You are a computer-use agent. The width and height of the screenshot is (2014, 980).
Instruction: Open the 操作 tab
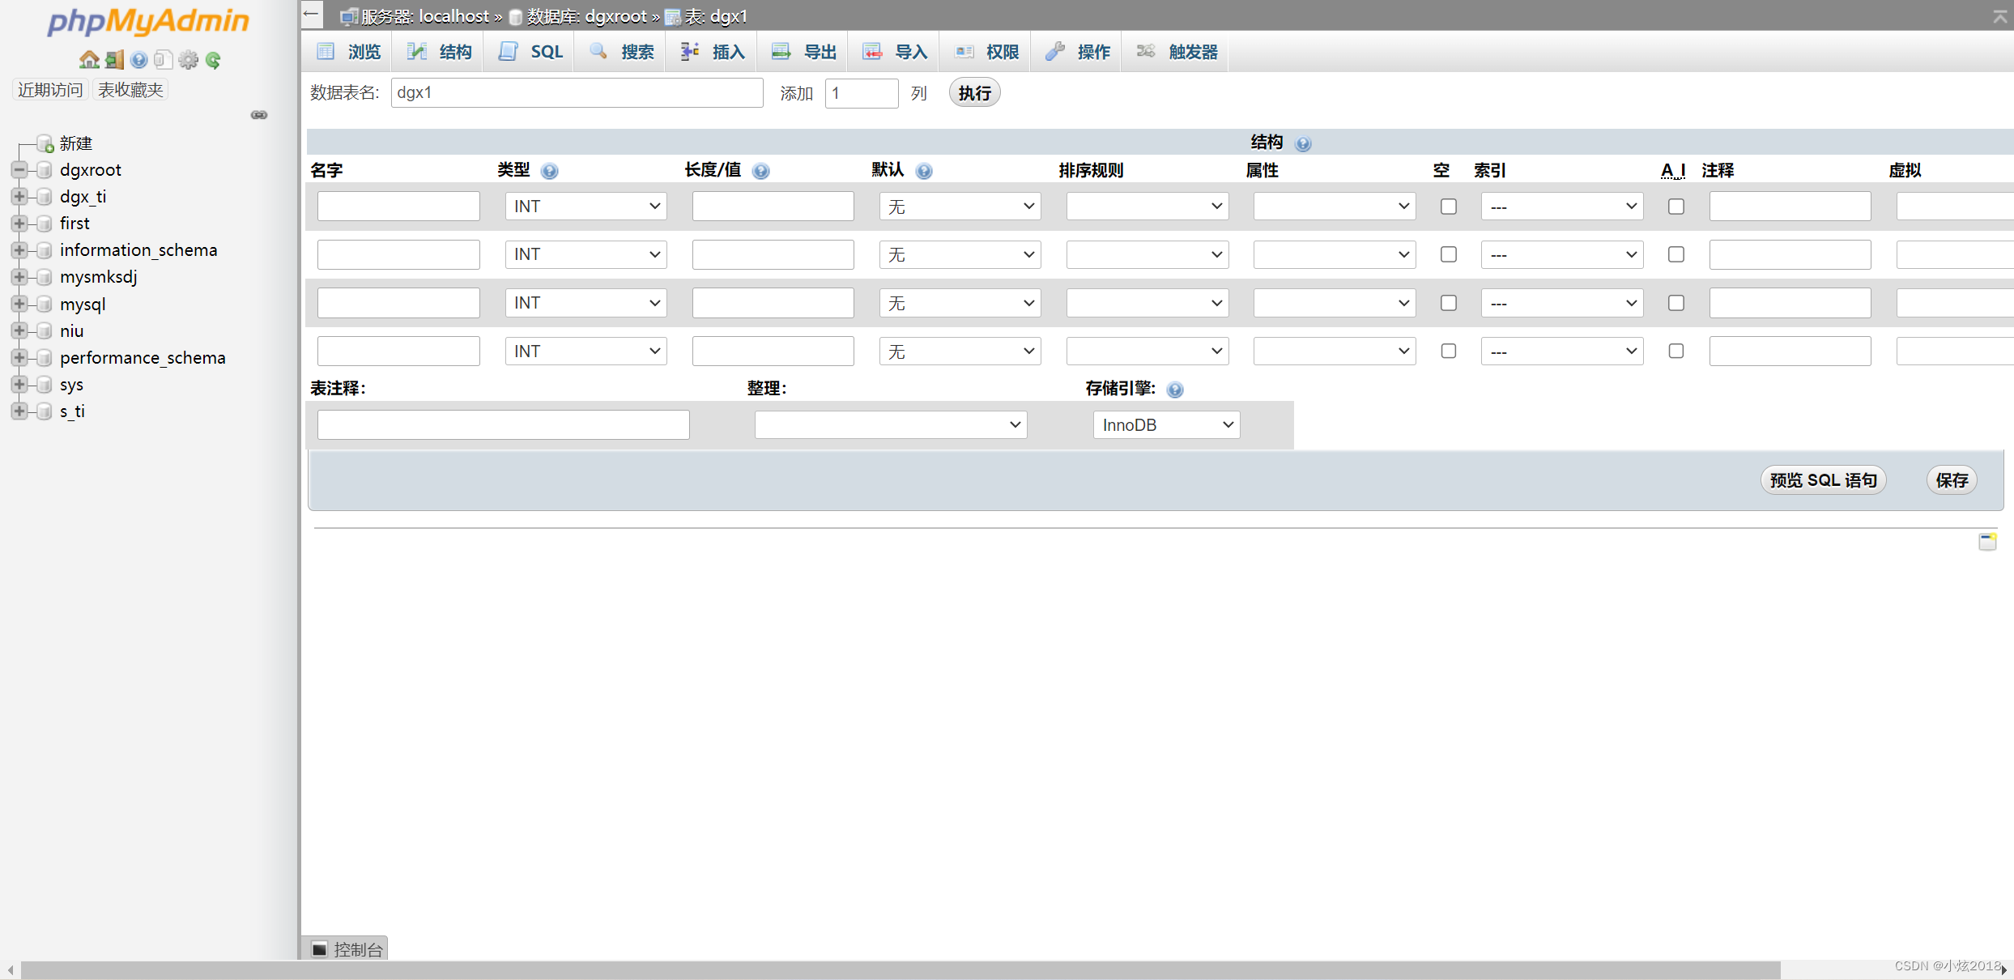pyautogui.click(x=1078, y=52)
